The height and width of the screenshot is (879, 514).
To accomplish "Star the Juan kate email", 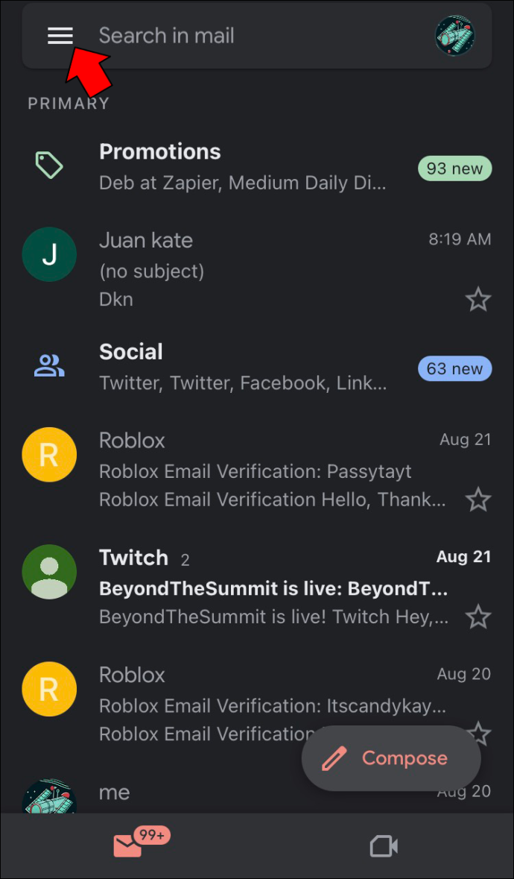I will [x=478, y=300].
